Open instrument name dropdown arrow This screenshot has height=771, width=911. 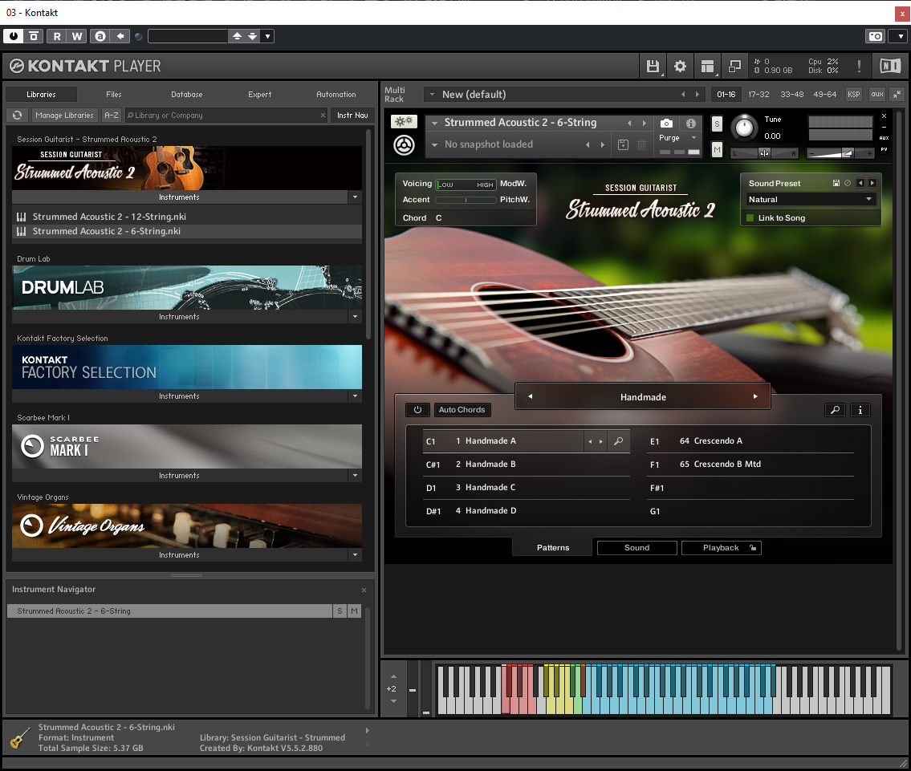point(434,123)
